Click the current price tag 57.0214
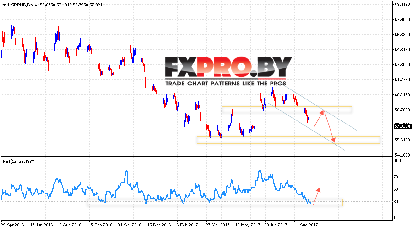 [402, 126]
